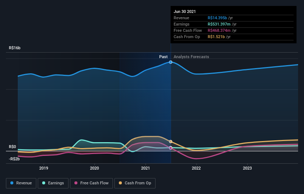
Task: Click the Revenue data point marker
Action: [171, 62]
